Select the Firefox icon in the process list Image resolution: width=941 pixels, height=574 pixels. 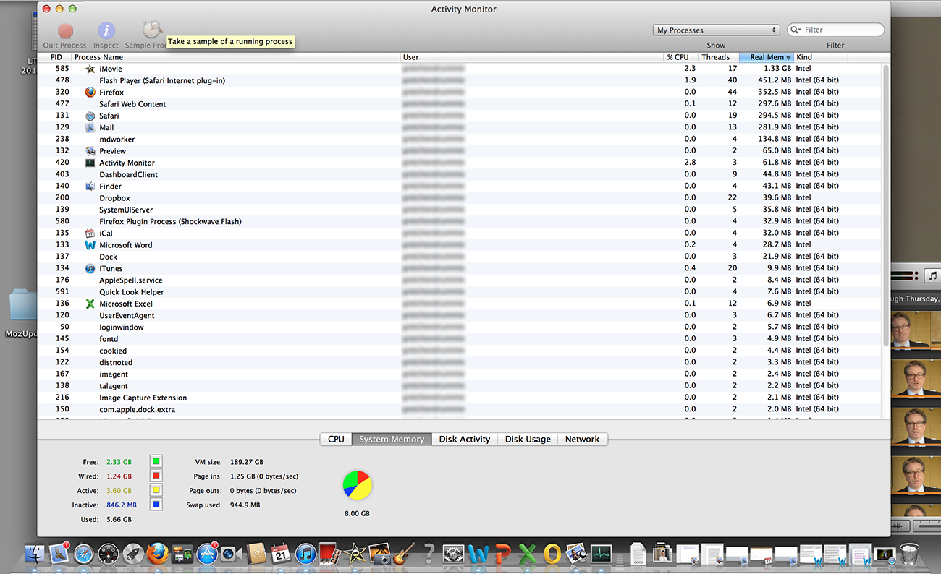pyautogui.click(x=90, y=93)
